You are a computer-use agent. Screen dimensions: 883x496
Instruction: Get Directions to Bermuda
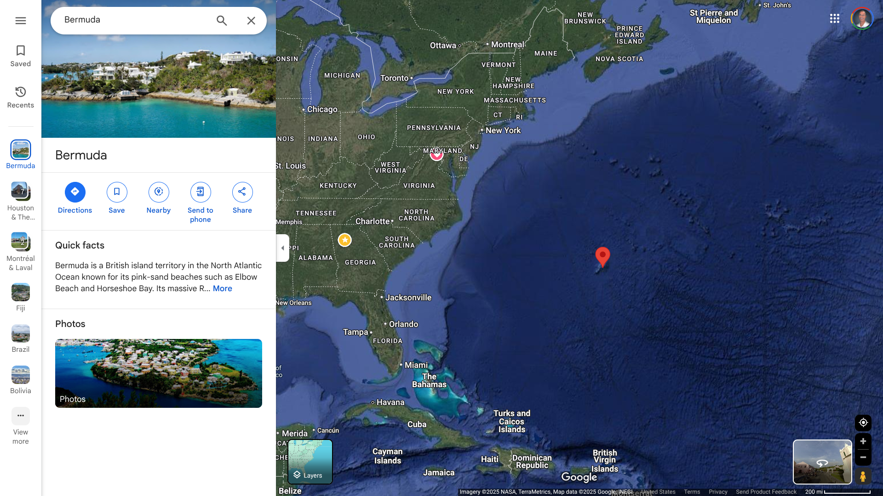click(75, 198)
